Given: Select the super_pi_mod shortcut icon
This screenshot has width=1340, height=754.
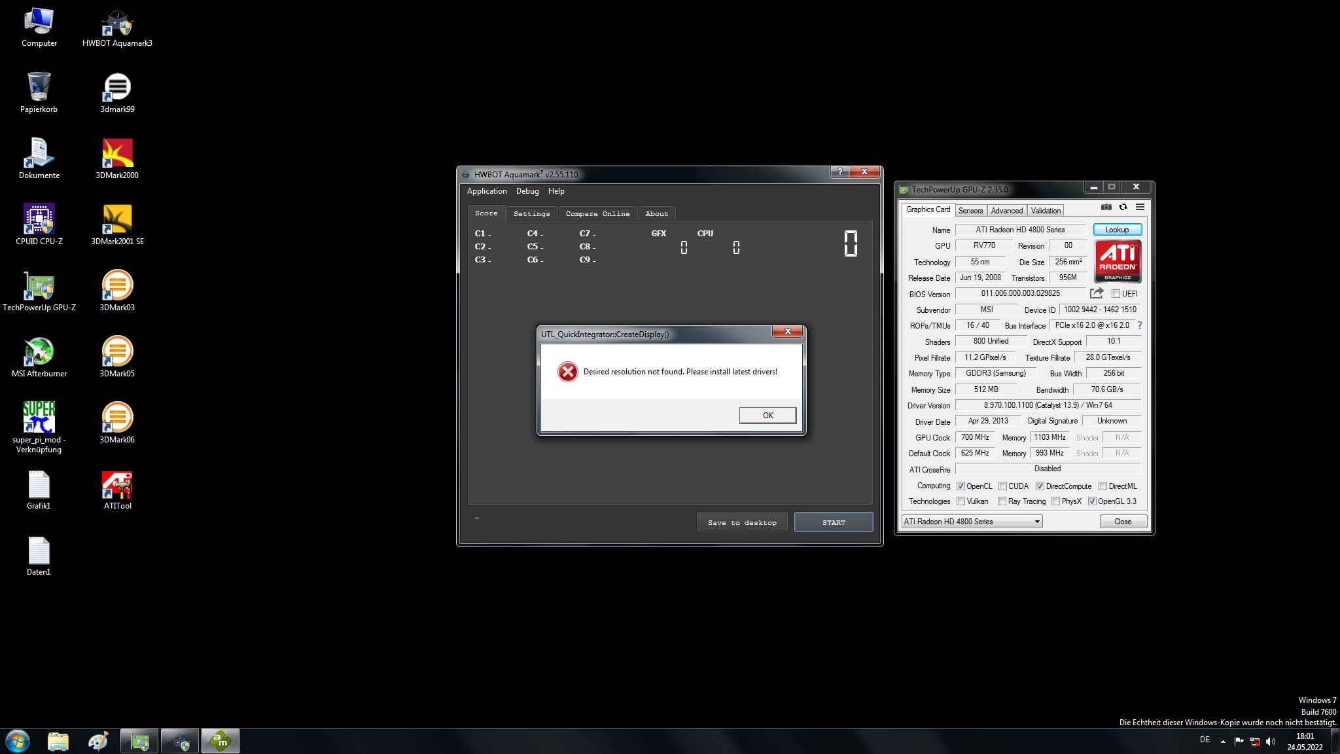Looking at the screenshot, I should [39, 428].
